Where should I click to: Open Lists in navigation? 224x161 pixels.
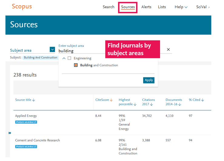pyautogui.click(x=162, y=7)
